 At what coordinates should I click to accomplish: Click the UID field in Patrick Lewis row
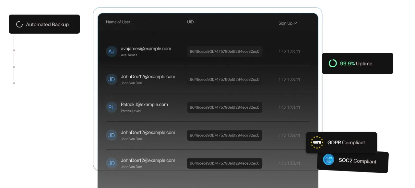point(224,107)
